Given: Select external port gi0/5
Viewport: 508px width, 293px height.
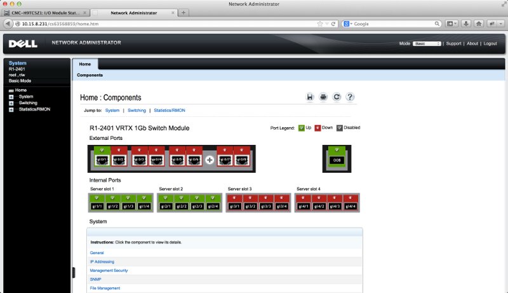Looking at the screenshot, I should [177, 156].
